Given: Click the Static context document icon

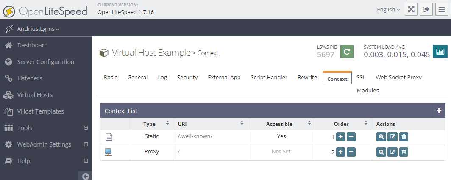Looking at the screenshot, I should (109, 137).
